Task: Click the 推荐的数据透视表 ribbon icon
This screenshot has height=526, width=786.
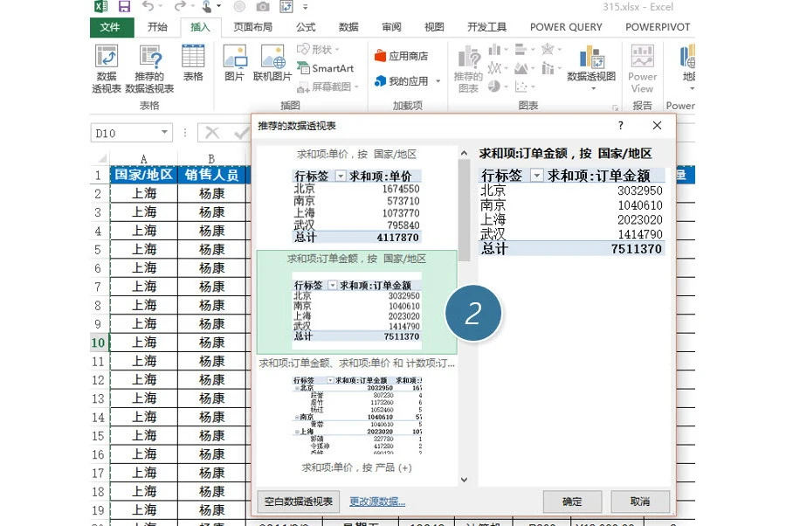Action: coord(149,67)
